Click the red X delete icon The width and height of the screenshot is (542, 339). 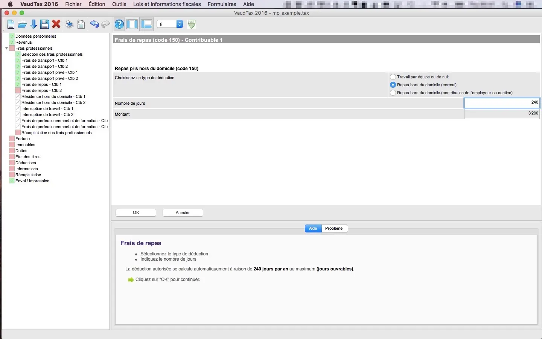pos(56,24)
